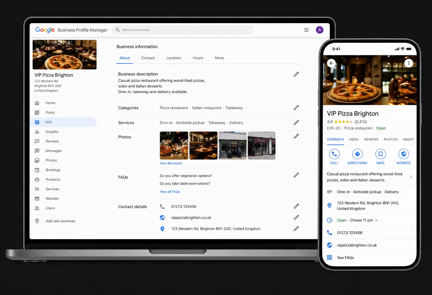This screenshot has width=432, height=295.
Task: Tap the Website globe icon on the phone
Action: point(404,154)
